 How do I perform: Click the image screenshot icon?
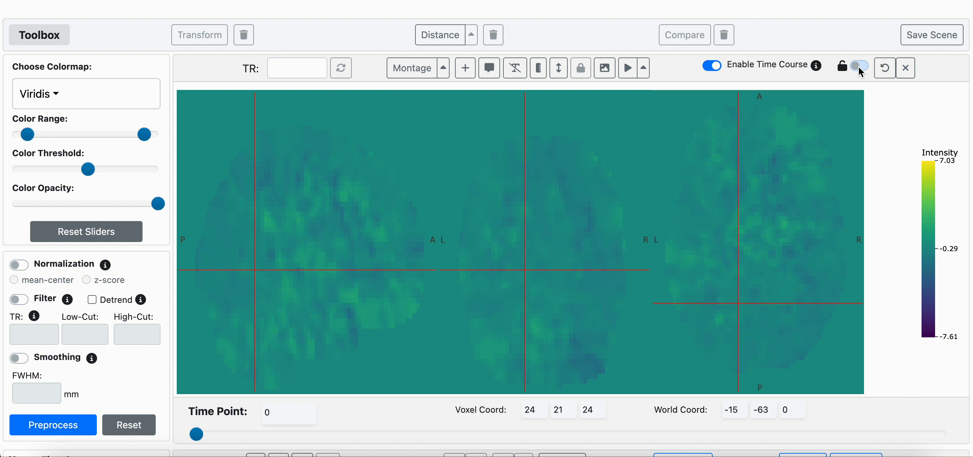coord(604,68)
